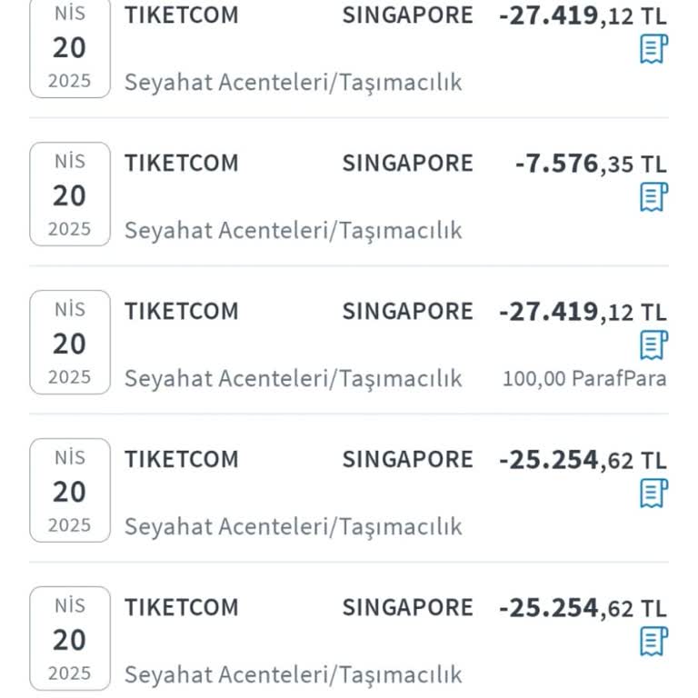Viewport: 698px width, 698px height.
Task: Click TIKETCOM merchant name in the topmost row
Action: (182, 15)
